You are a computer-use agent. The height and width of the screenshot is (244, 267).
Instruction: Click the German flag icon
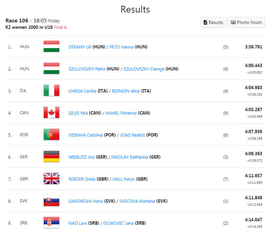tap(52, 157)
